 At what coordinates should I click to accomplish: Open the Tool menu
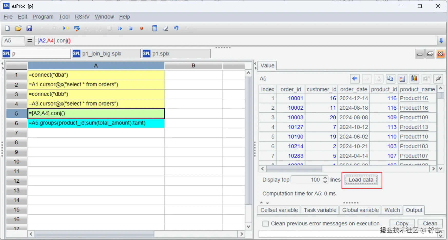click(x=64, y=17)
